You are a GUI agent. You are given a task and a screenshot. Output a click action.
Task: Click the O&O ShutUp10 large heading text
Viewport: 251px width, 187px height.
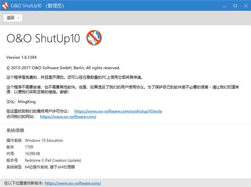tap(43, 38)
